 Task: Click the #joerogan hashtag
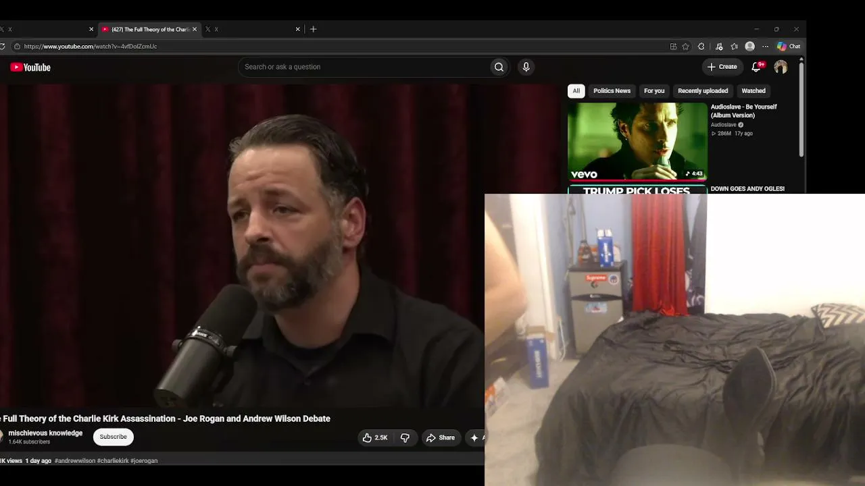(x=144, y=461)
